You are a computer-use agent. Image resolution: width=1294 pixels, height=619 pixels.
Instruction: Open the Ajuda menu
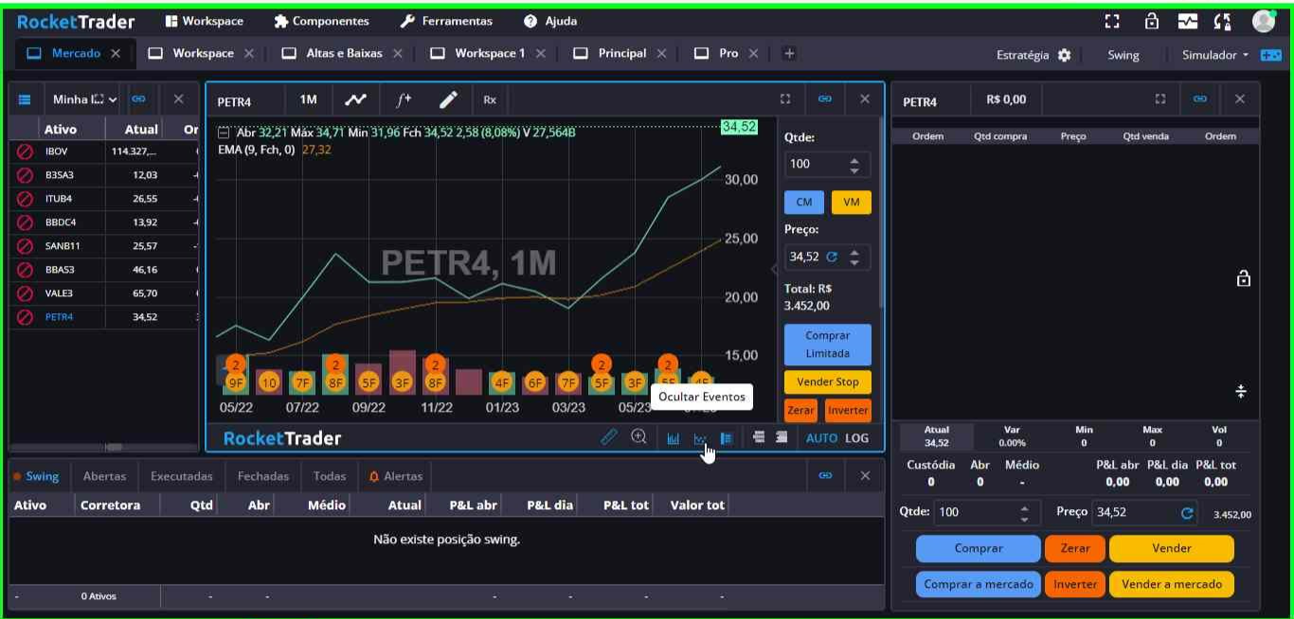pos(550,21)
